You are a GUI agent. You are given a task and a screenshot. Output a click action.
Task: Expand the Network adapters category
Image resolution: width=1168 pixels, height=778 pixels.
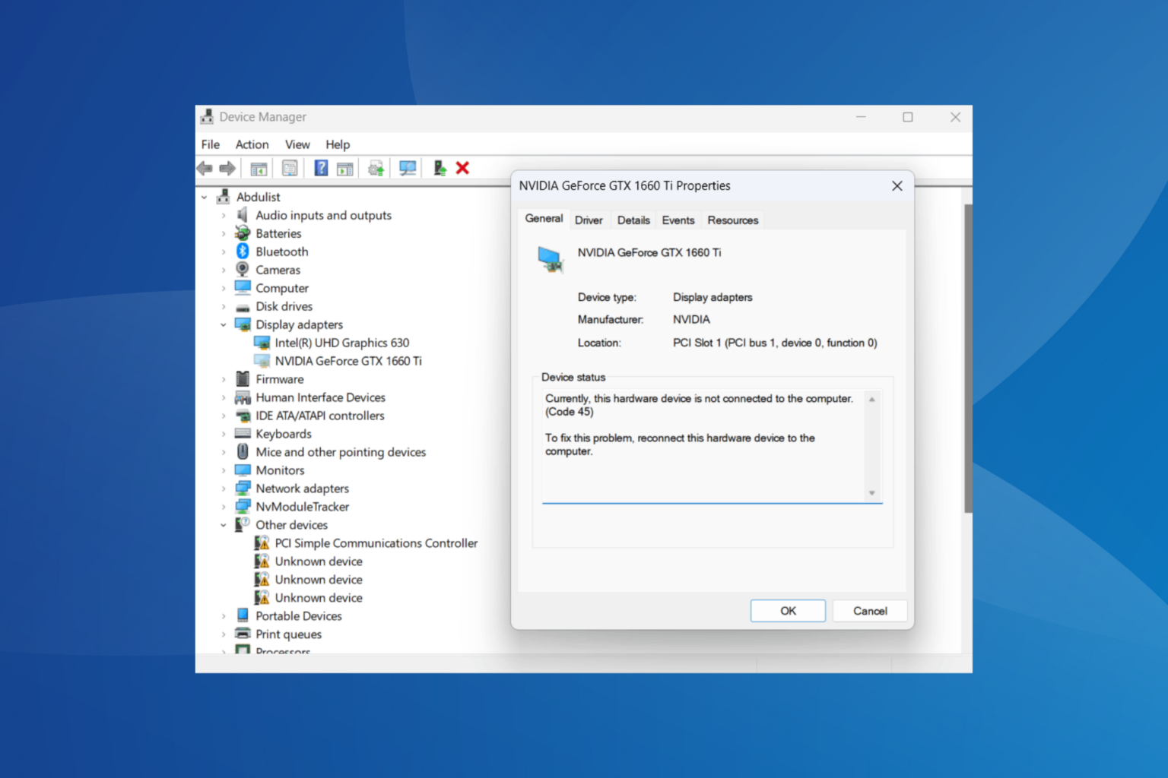tap(224, 489)
